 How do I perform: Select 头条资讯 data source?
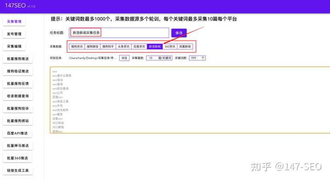[124, 46]
